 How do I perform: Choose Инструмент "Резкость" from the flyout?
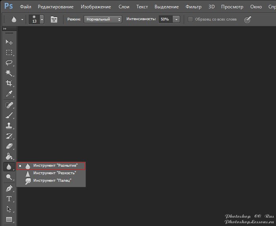point(54,173)
